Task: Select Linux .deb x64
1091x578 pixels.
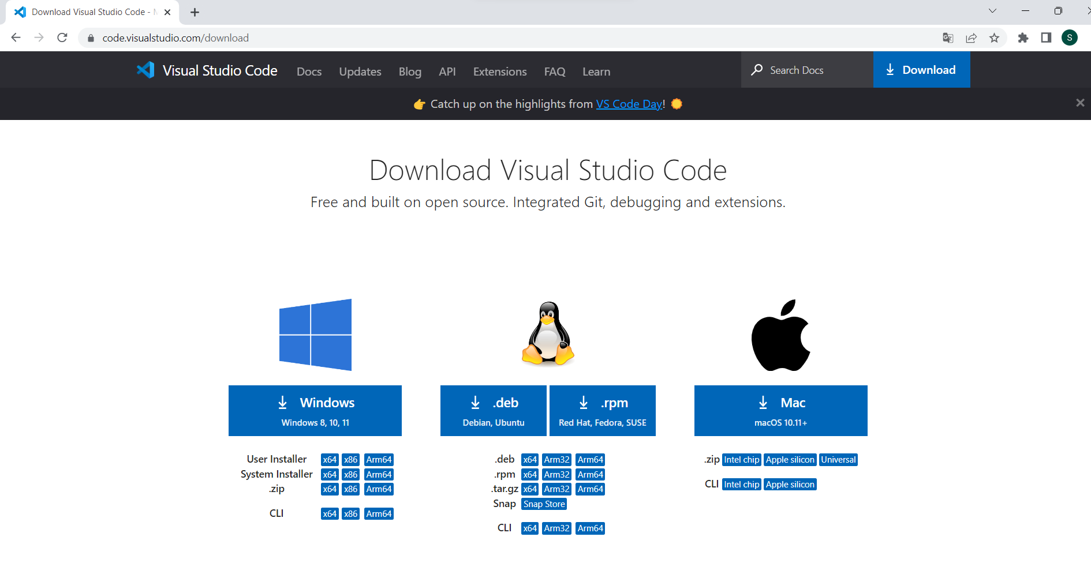Action: point(530,460)
